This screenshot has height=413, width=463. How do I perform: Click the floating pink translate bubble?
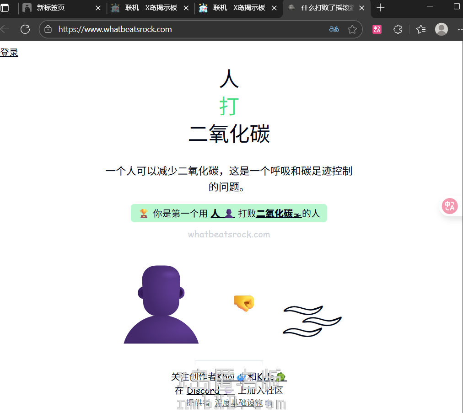(x=450, y=206)
